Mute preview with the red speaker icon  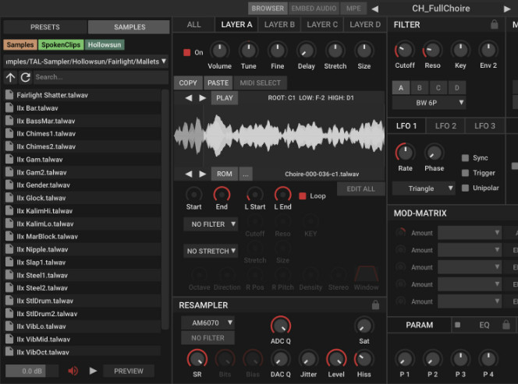[x=73, y=371]
